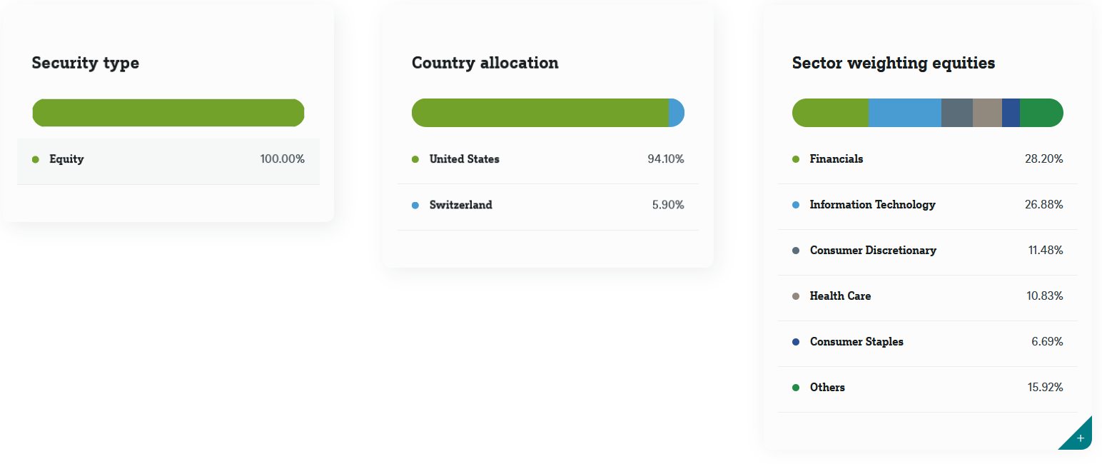Click the green Financials bar segment
This screenshot has height=464, width=1102.
830,113
